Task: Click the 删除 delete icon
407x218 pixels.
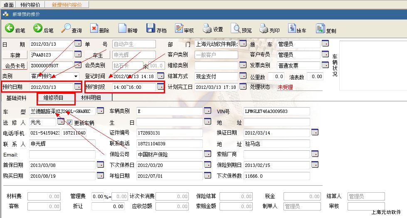Action: pos(94,29)
